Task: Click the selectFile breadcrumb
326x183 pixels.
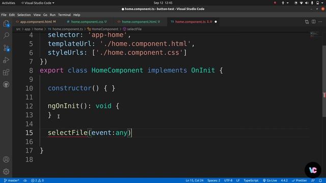Action: pyautogui.click(x=132, y=29)
